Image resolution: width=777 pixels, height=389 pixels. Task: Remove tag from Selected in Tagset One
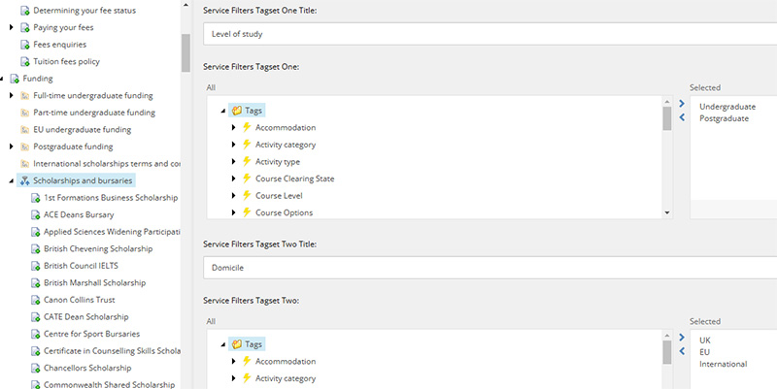click(682, 117)
